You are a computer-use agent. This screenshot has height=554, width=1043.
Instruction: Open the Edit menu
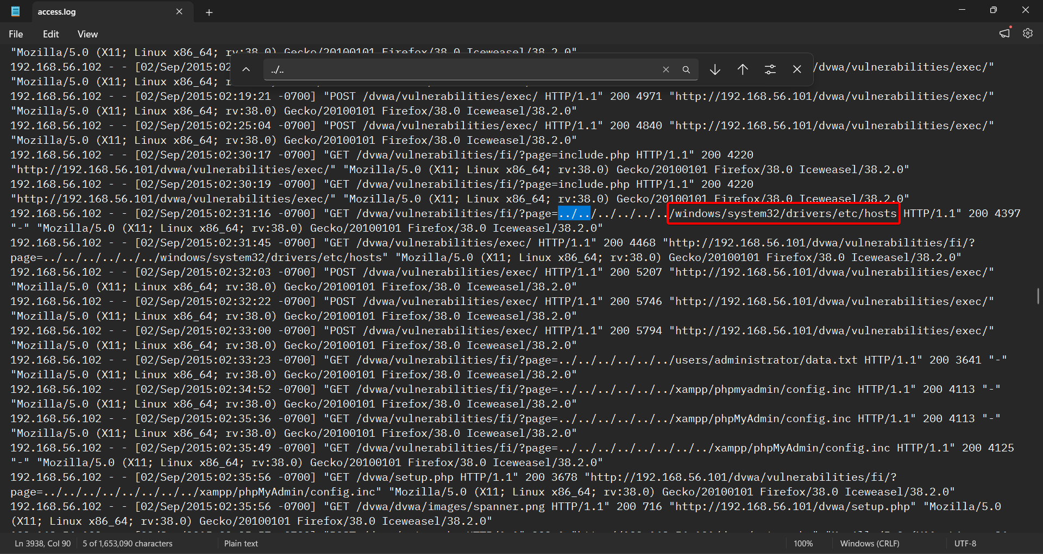51,34
